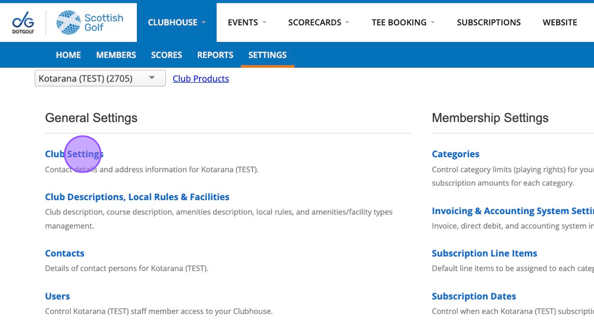The image size is (594, 331).
Task: Open the Subscription Line Items link
Action: [x=484, y=253]
